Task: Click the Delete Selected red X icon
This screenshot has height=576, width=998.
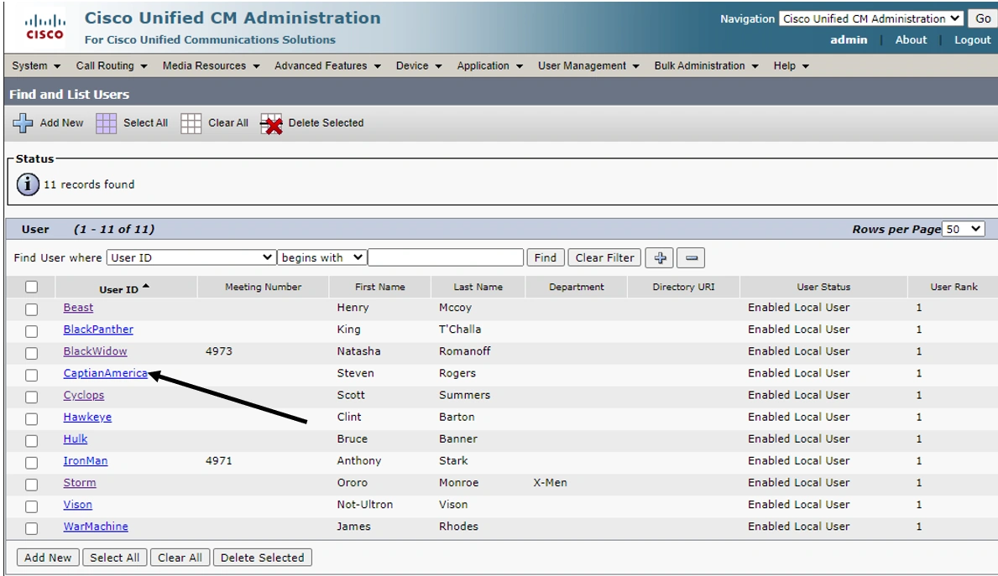Action: pos(271,124)
